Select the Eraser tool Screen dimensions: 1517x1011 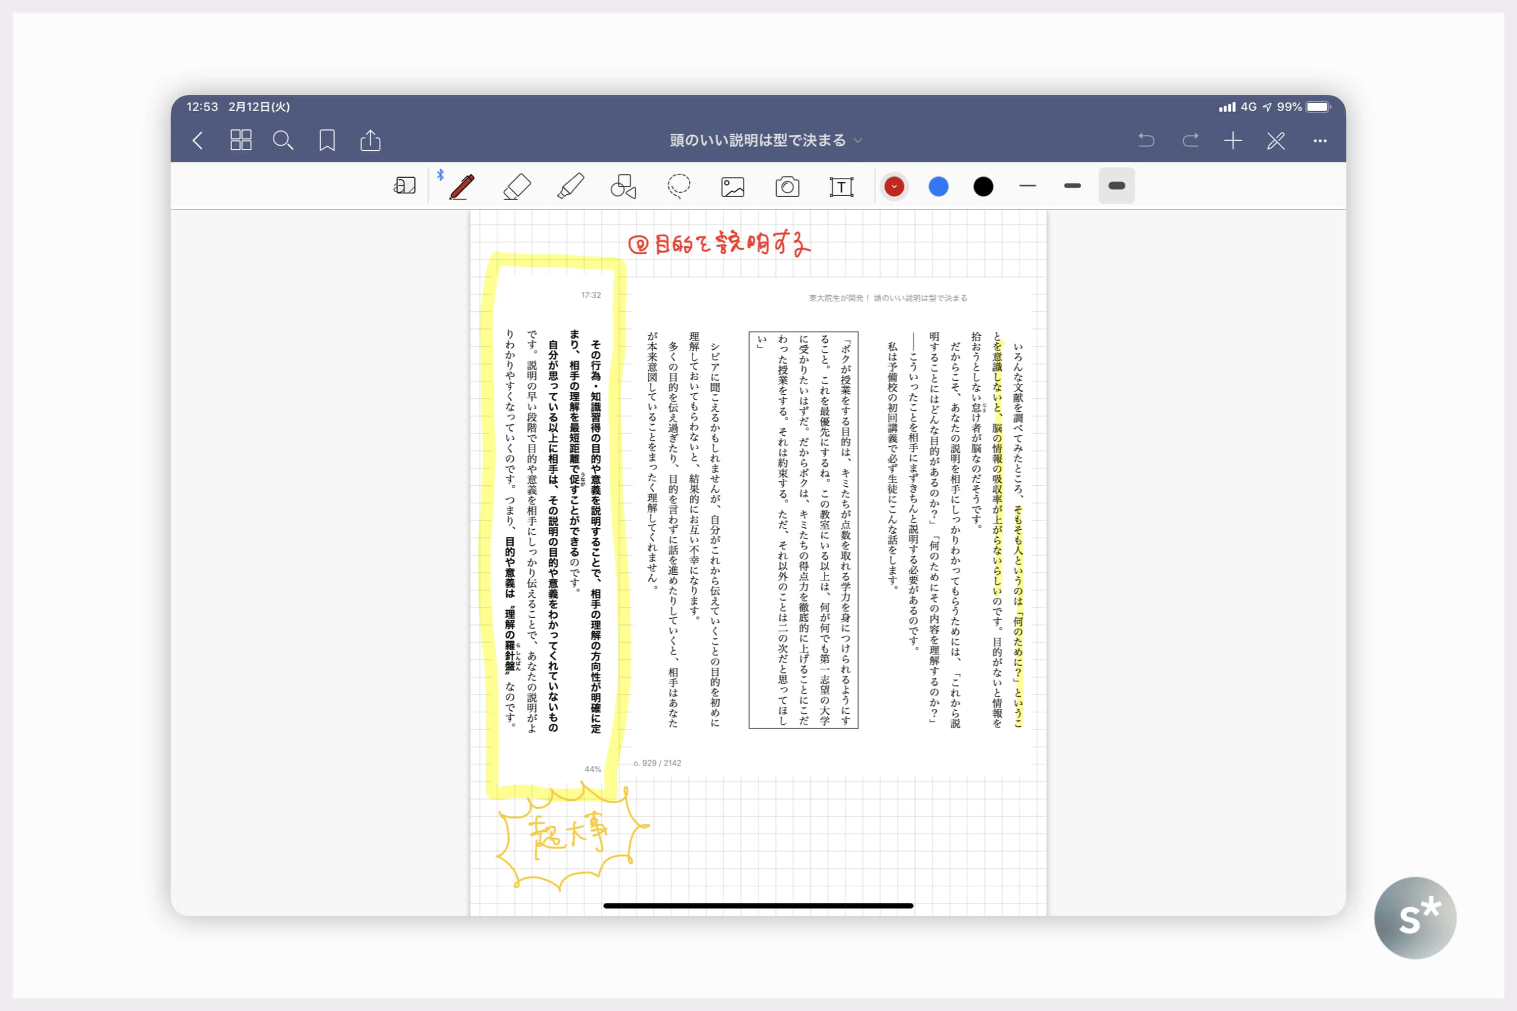pyautogui.click(x=517, y=187)
